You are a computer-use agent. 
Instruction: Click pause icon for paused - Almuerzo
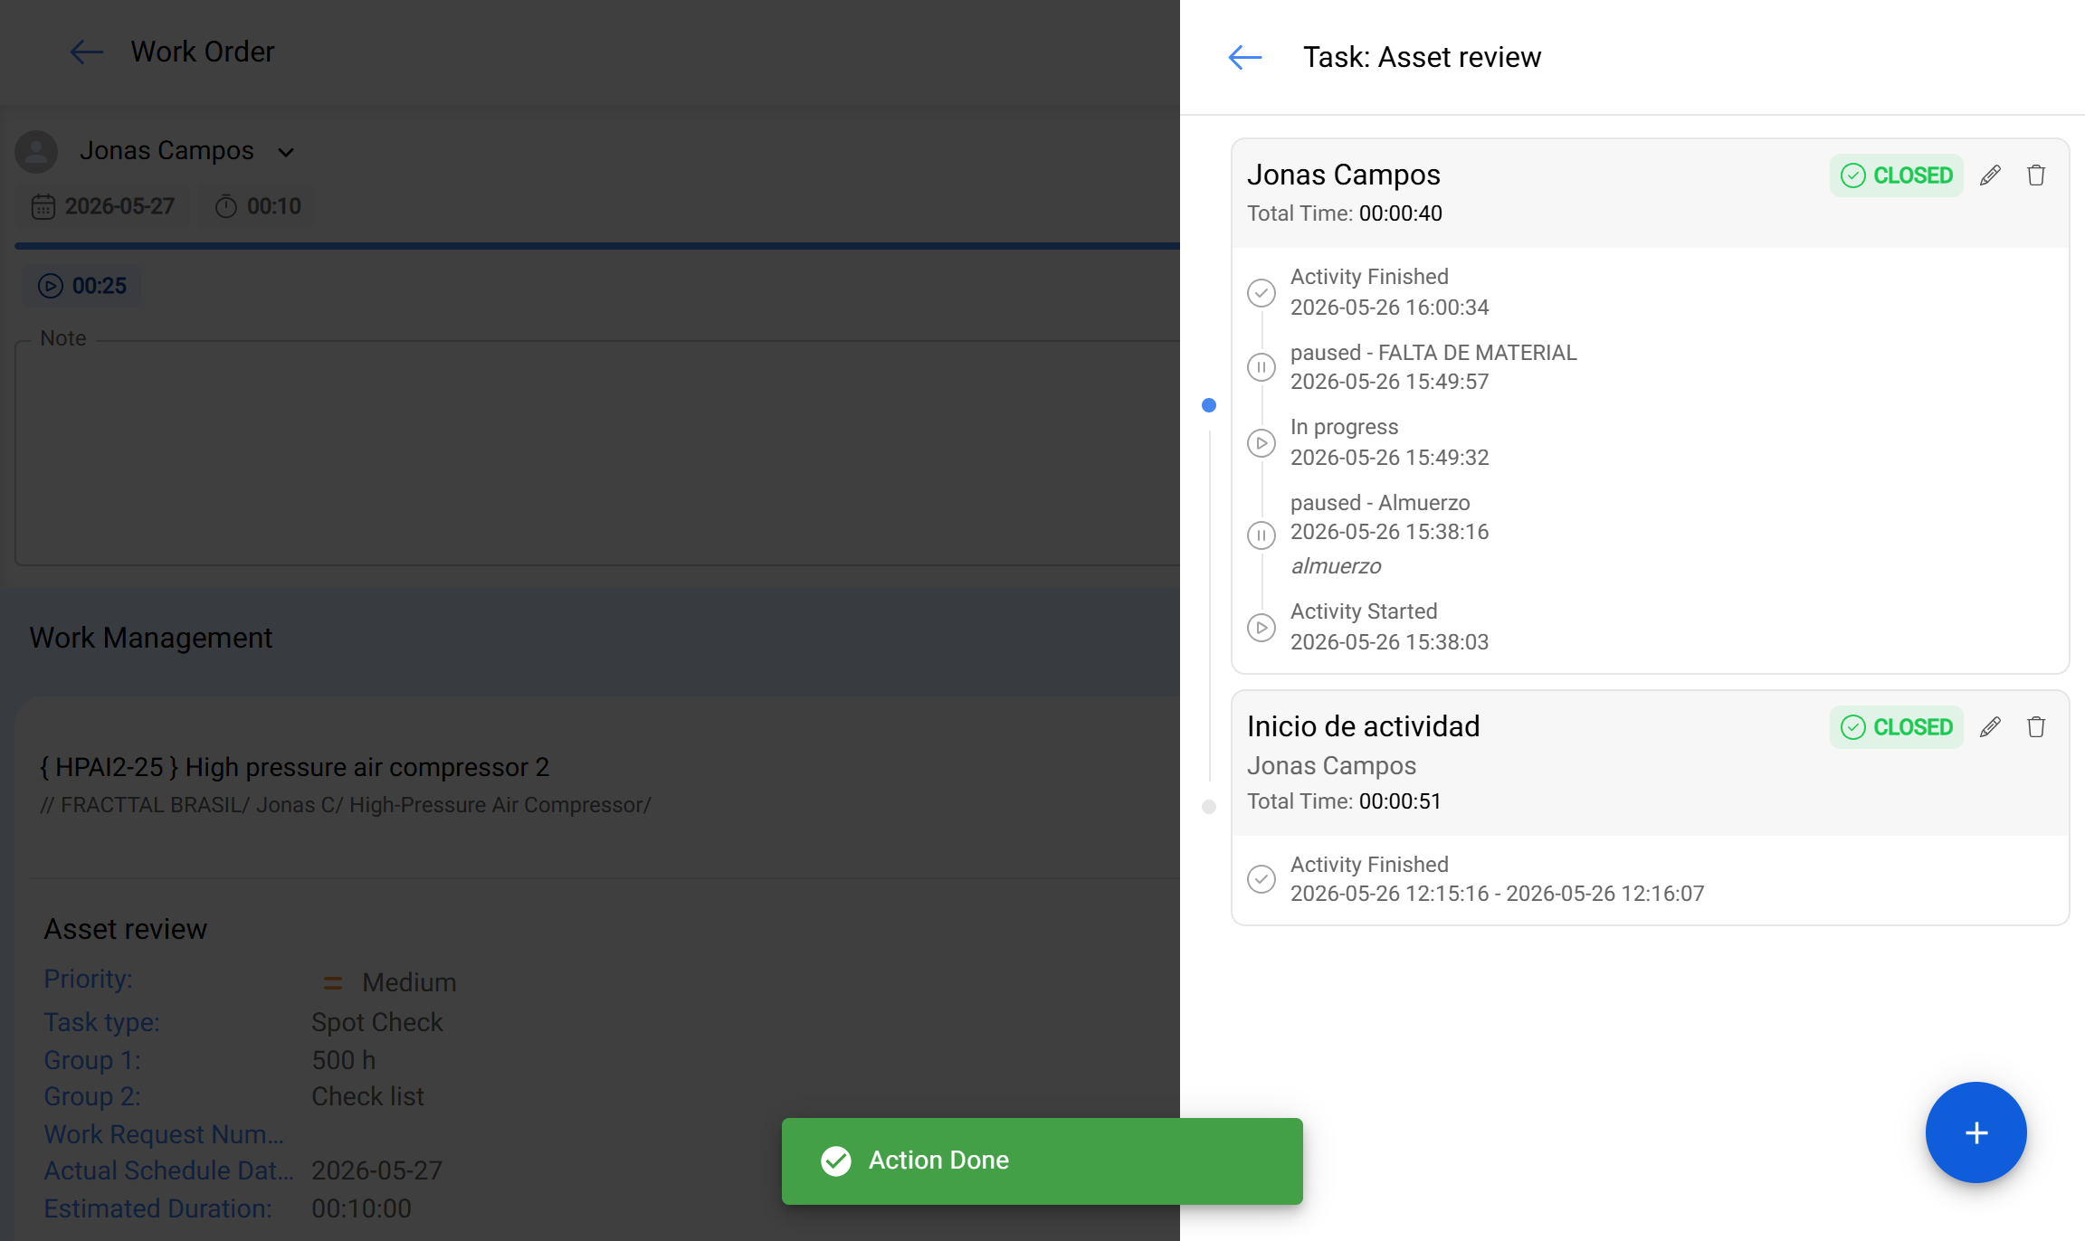1261,535
